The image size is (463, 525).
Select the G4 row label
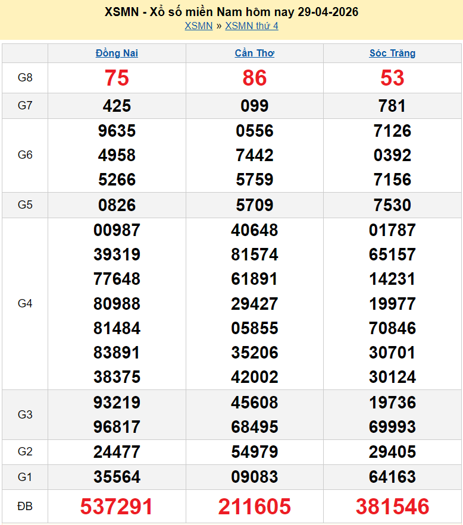pyautogui.click(x=25, y=304)
